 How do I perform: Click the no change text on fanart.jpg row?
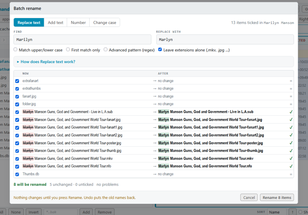[166, 96]
